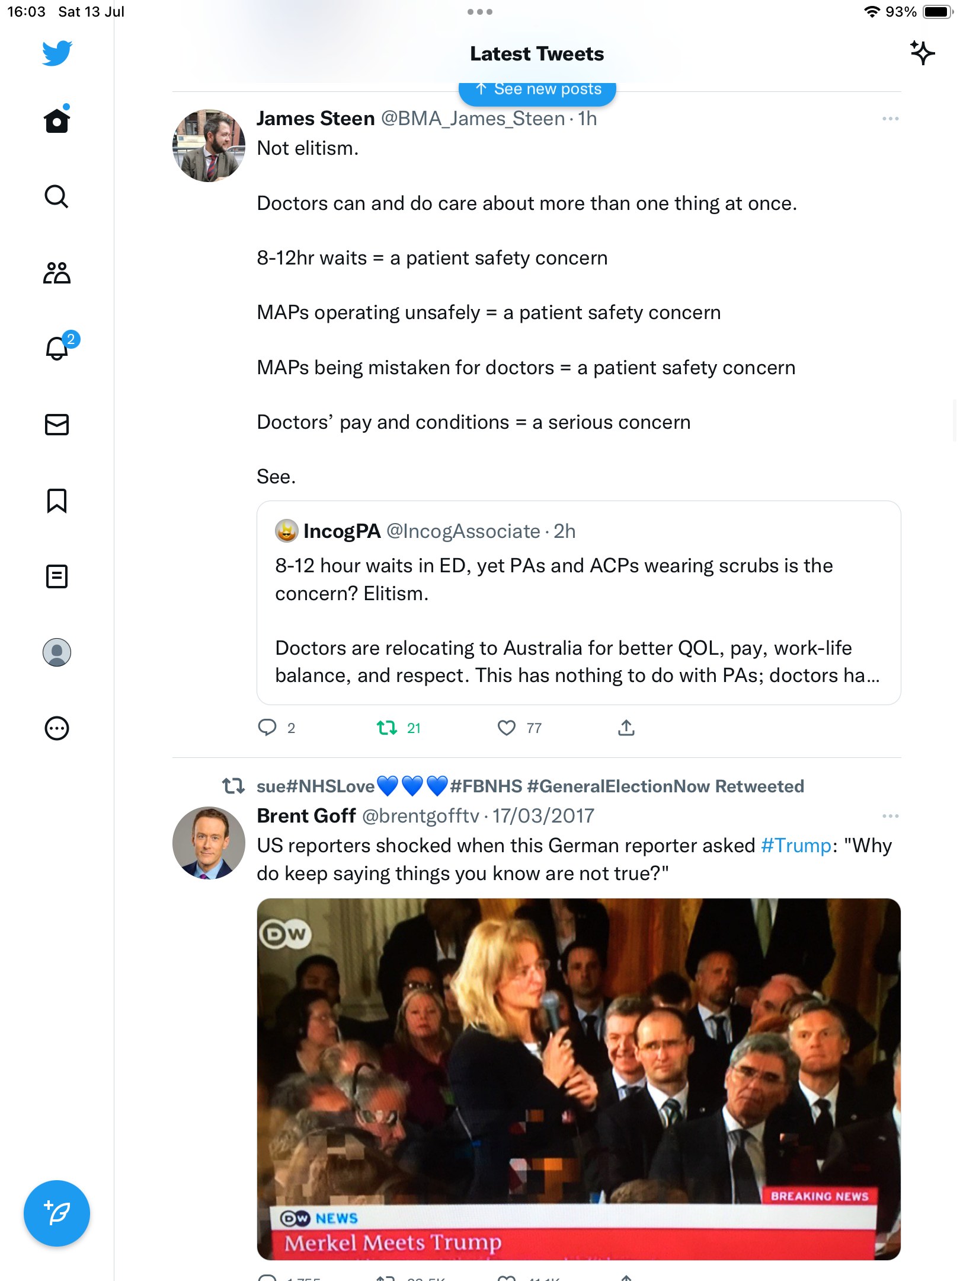
Task: Open Bookmarks in the sidebar
Action: pos(57,501)
